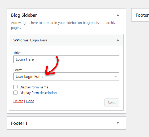Collapse the WPForms widget using its arrow icon
Image resolution: width=149 pixels, height=137 pixels.
118,40
